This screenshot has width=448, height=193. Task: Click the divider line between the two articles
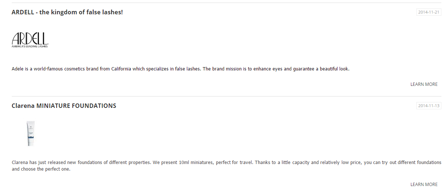227,96
